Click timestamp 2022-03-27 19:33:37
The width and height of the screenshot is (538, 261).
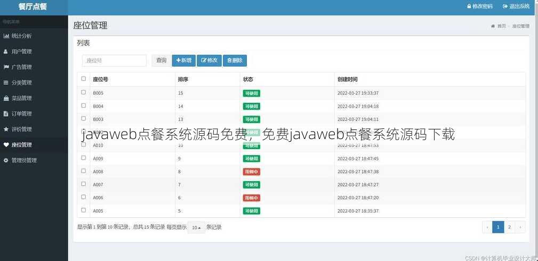358,93
